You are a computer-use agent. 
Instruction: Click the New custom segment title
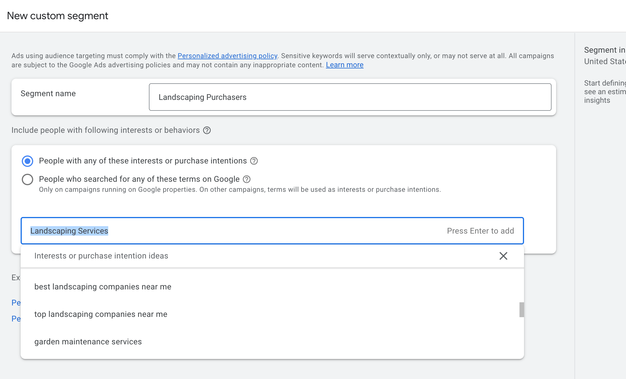click(x=58, y=16)
